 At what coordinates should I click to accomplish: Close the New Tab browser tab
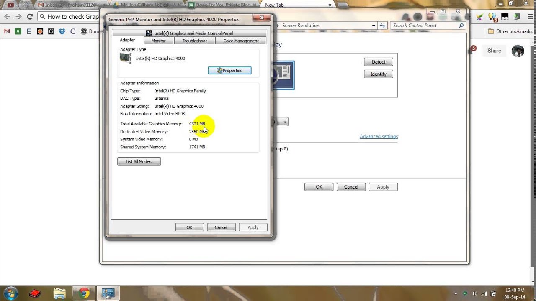[330, 5]
